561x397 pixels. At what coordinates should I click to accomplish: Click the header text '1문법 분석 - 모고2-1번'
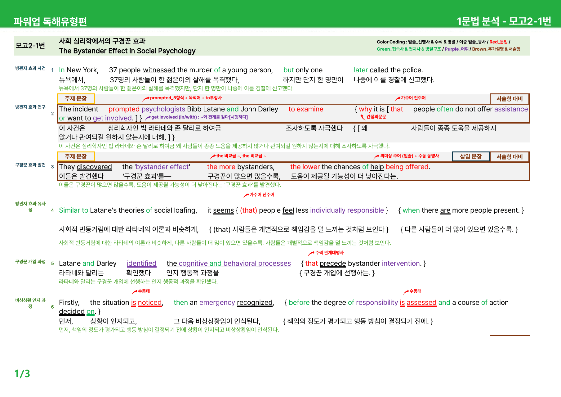[504, 21]
